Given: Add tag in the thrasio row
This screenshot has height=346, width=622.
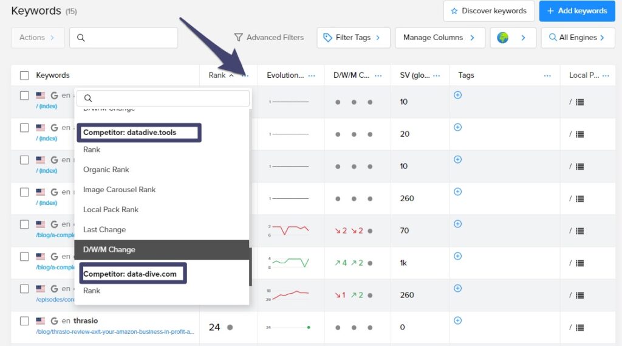Looking at the screenshot, I should pos(458,320).
